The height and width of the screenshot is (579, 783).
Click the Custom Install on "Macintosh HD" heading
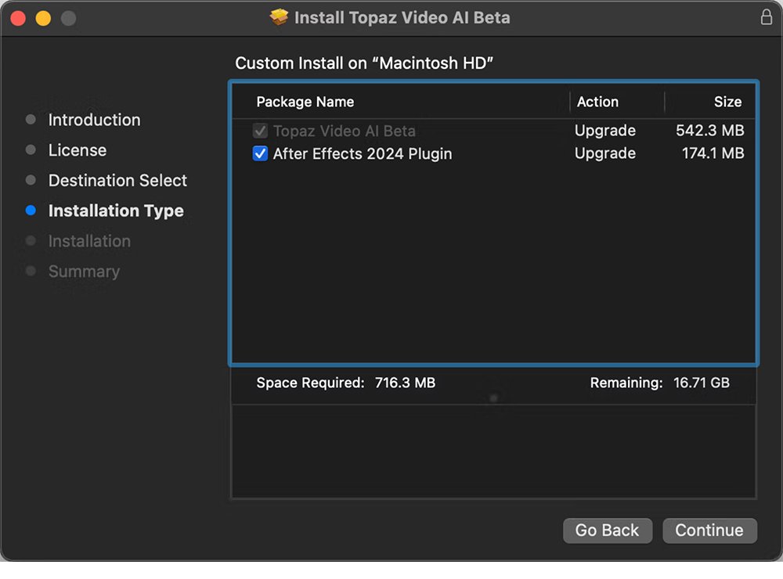coord(364,63)
